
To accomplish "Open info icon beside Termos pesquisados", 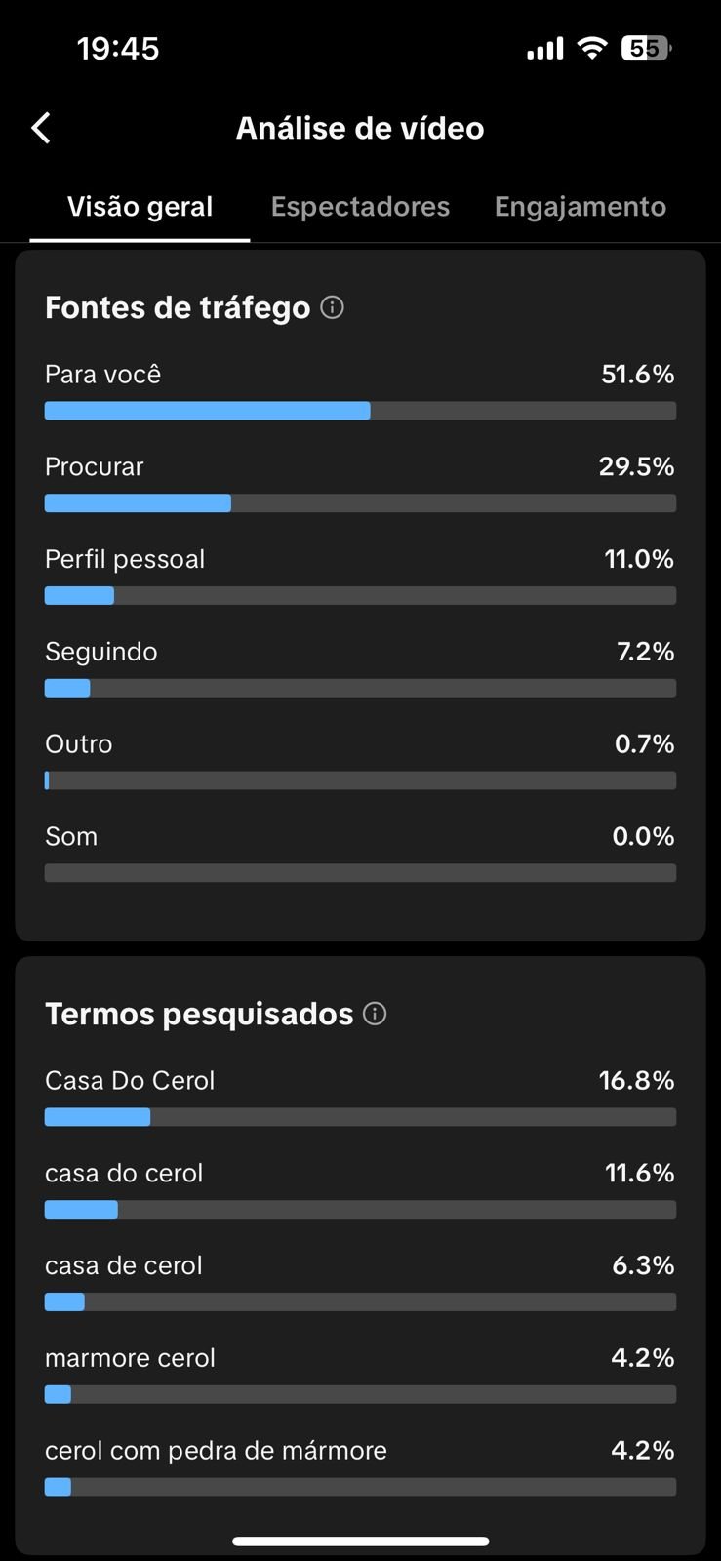I will tap(375, 1014).
